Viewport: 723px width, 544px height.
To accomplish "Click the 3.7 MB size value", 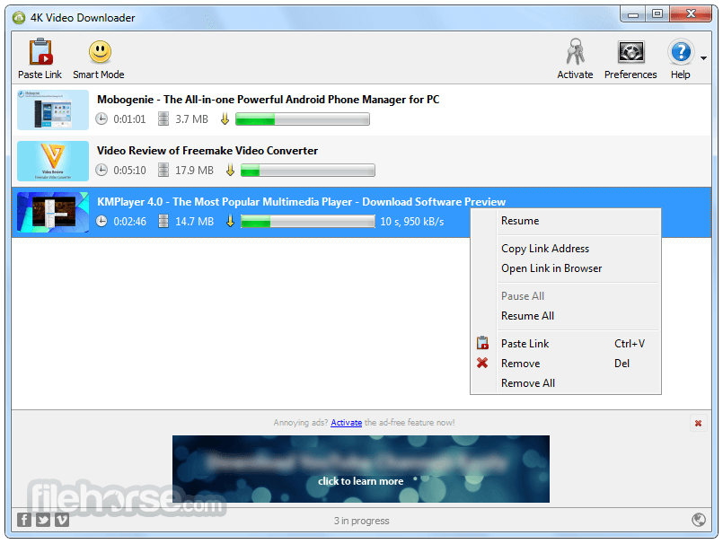I will tap(192, 119).
